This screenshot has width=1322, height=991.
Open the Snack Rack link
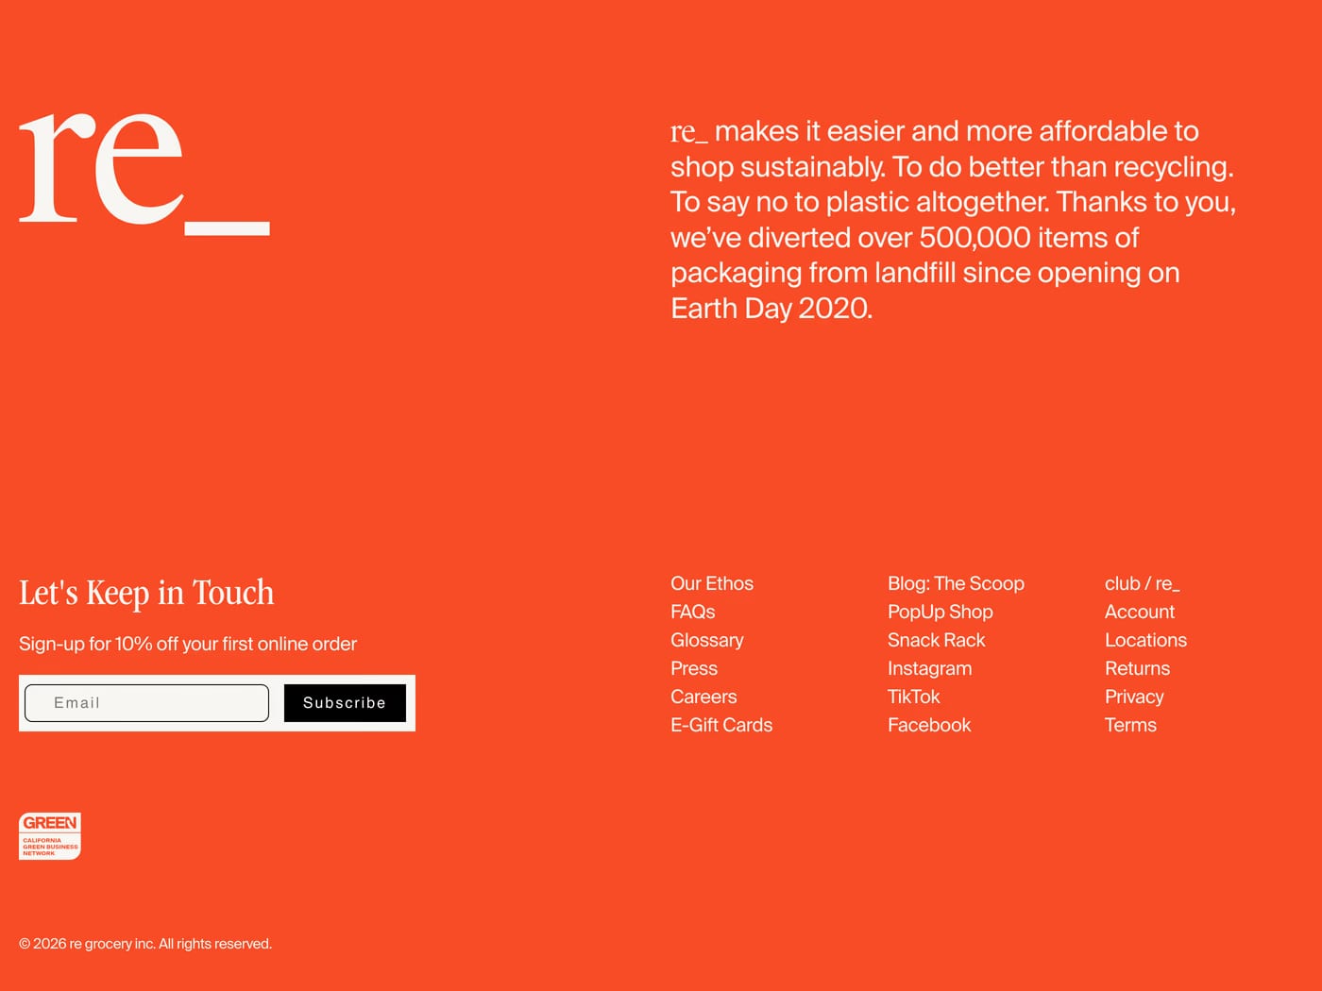click(x=937, y=640)
